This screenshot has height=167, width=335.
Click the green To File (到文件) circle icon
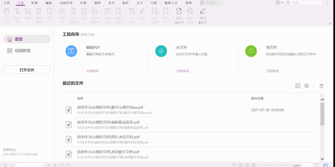click(251, 51)
